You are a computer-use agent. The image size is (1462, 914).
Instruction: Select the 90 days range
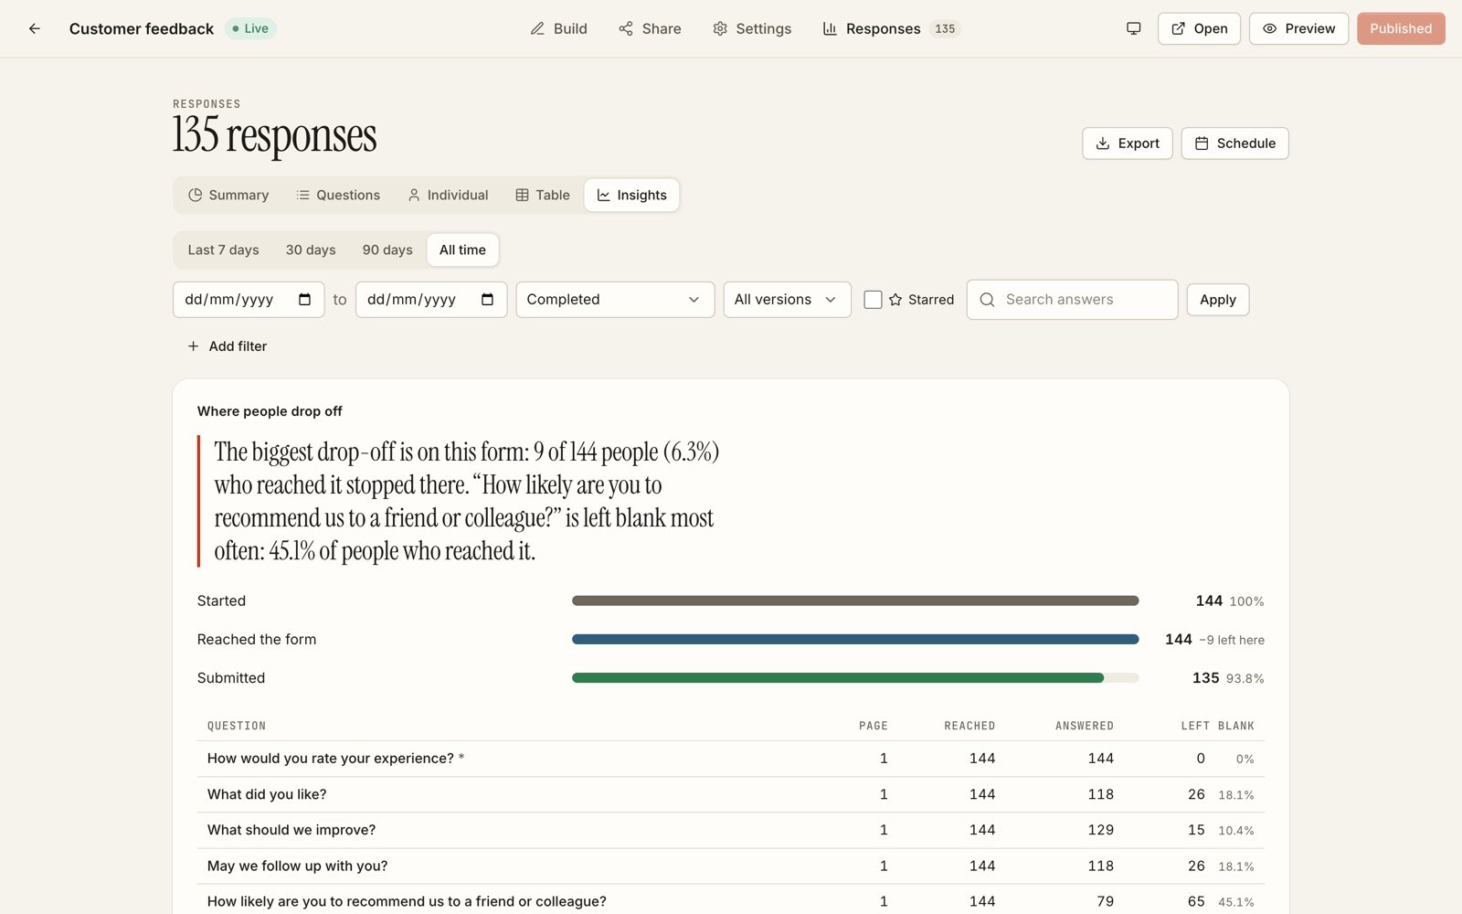coord(387,250)
